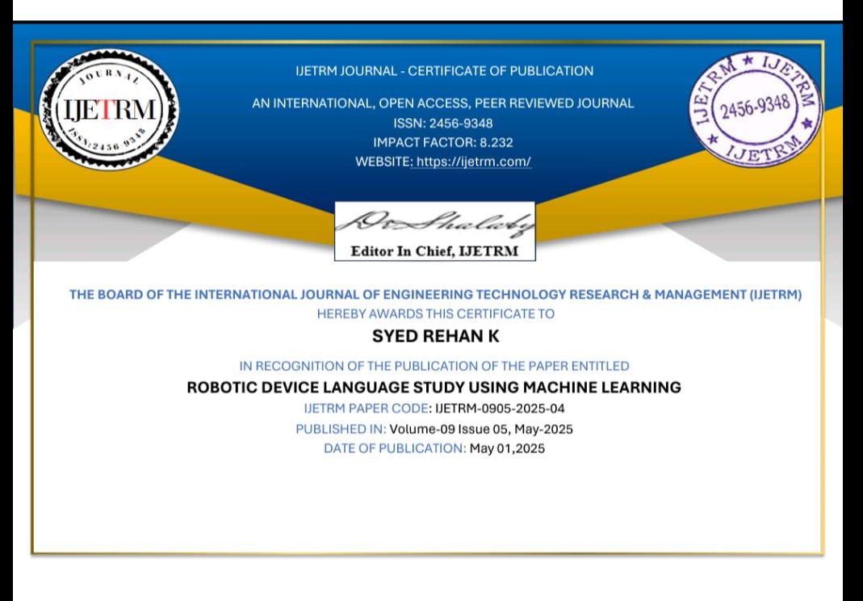The image size is (863, 601).
Task: Click the purple IJETRM 2456-9348 stamp
Action: pyautogui.click(x=756, y=109)
